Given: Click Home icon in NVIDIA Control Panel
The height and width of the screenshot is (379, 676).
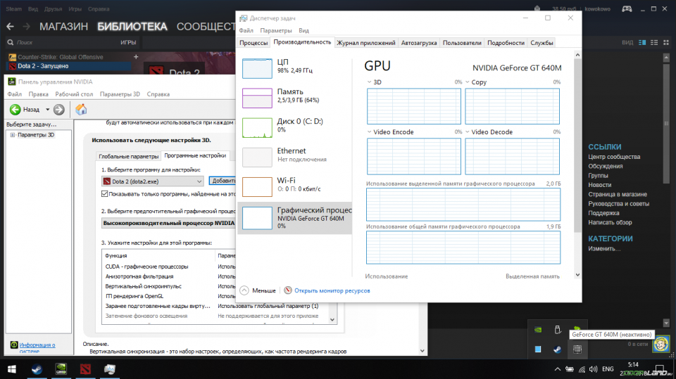Looking at the screenshot, I should [x=81, y=110].
